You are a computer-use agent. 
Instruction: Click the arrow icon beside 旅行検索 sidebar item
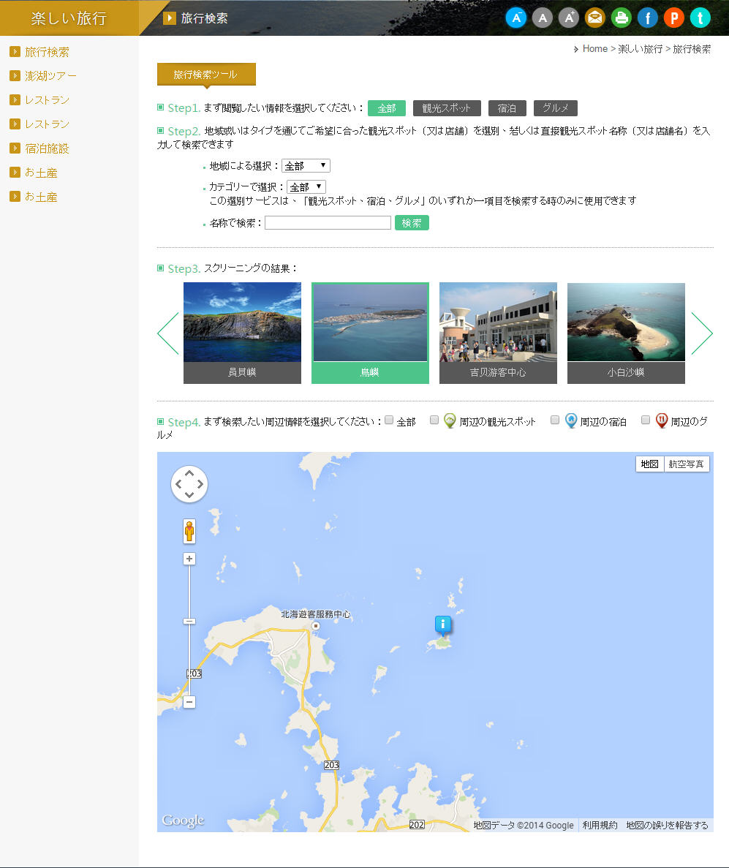(x=15, y=51)
